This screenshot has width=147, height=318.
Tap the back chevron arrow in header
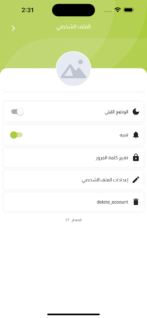point(13,28)
